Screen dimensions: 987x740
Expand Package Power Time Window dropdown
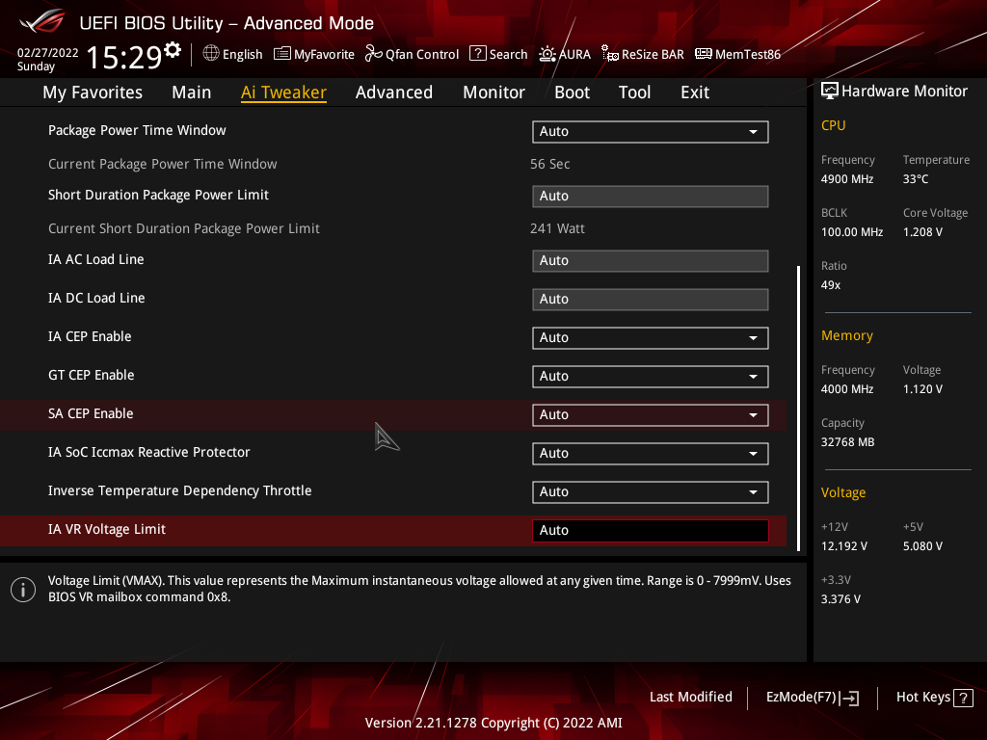coord(651,131)
